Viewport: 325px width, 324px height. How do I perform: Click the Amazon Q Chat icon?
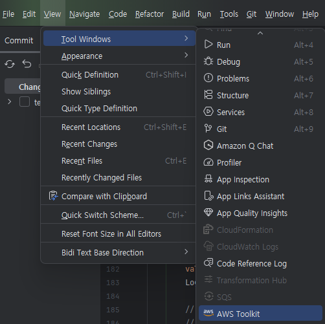coord(208,146)
